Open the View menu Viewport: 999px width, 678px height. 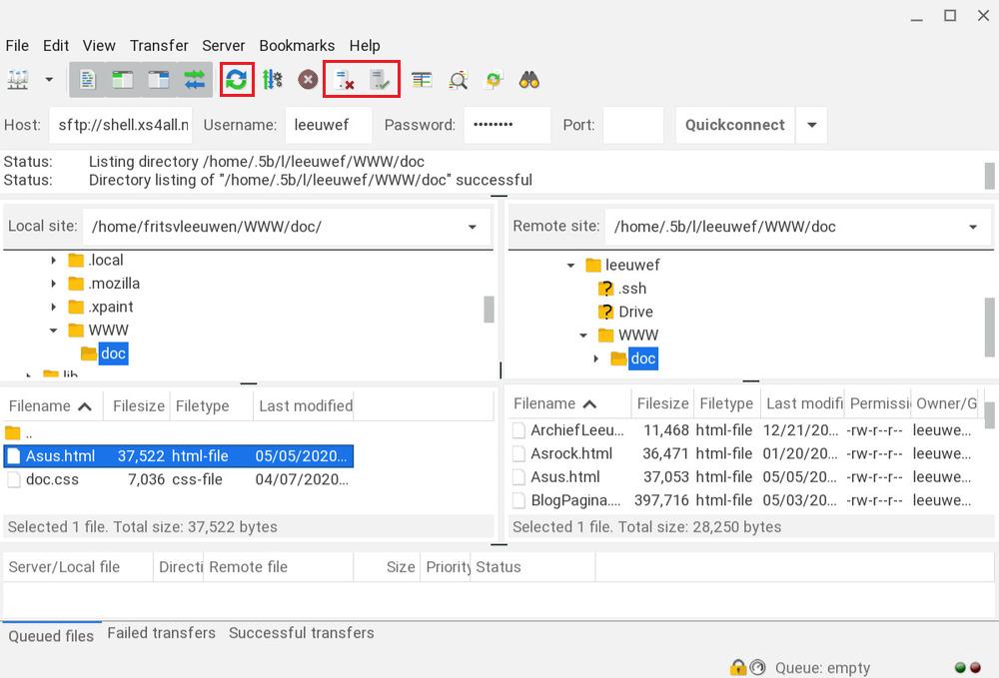[x=99, y=46]
